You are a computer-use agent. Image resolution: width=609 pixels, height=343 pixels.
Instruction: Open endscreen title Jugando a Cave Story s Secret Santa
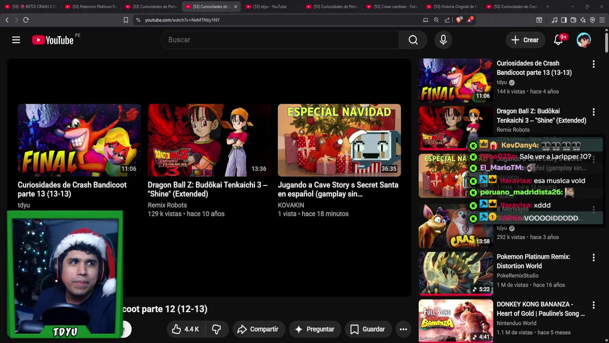click(x=338, y=189)
